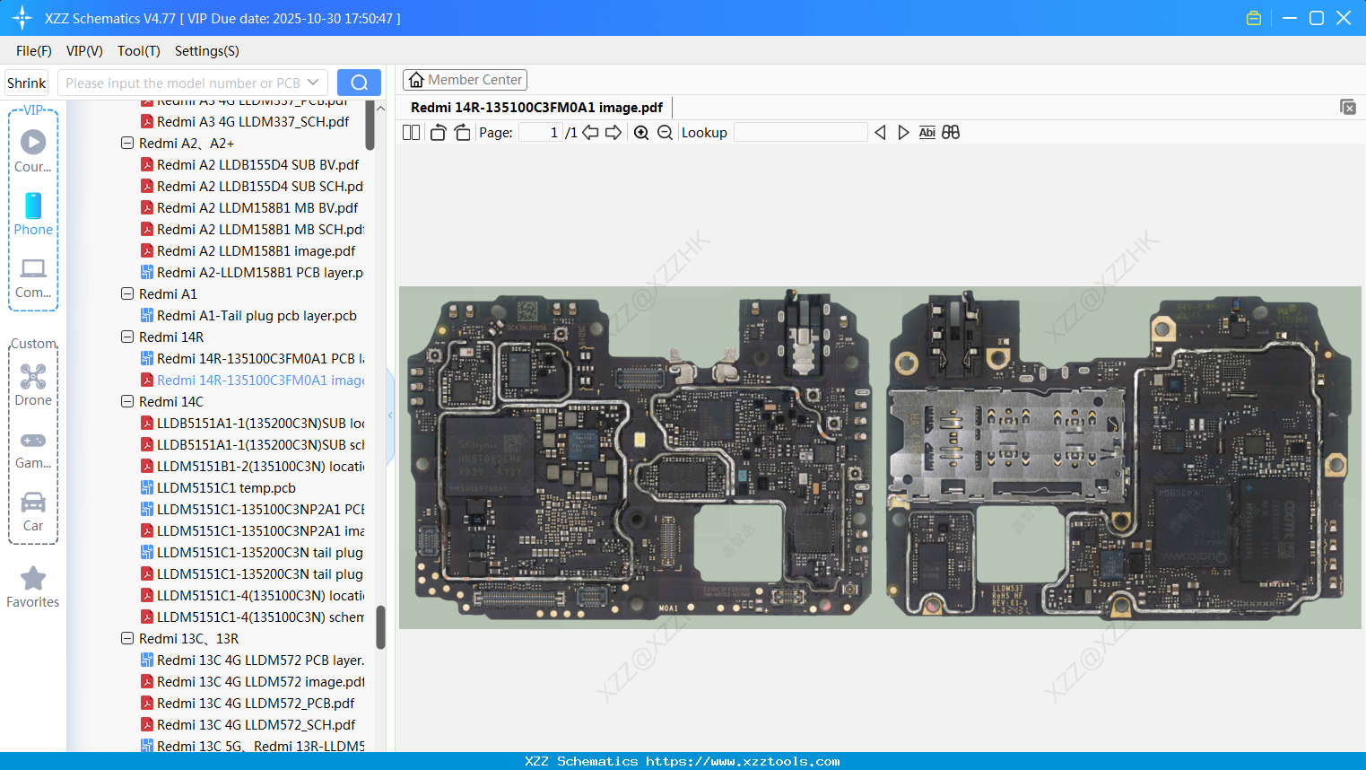Rotate the page counterclockwise
1366x770 pixels.
pos(438,132)
